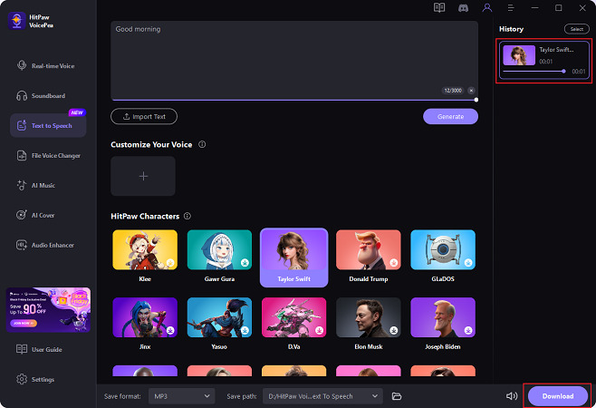Screen dimensions: 596x408
Task: Open Audio Enhancer in the sidebar
Action: click(48, 245)
